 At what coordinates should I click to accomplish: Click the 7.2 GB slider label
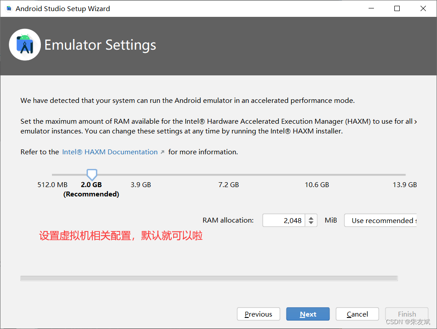(229, 185)
